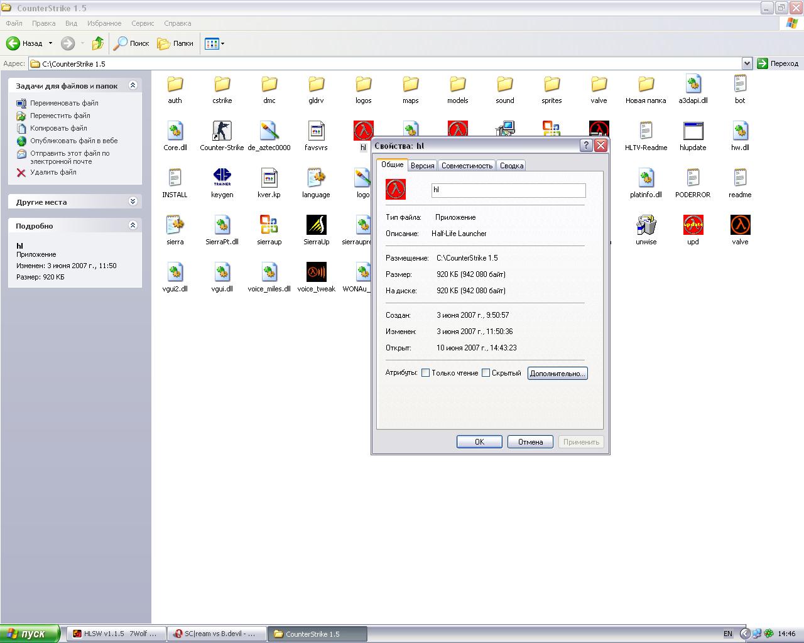Select the language file icon
The height and width of the screenshot is (643, 804).
(316, 178)
